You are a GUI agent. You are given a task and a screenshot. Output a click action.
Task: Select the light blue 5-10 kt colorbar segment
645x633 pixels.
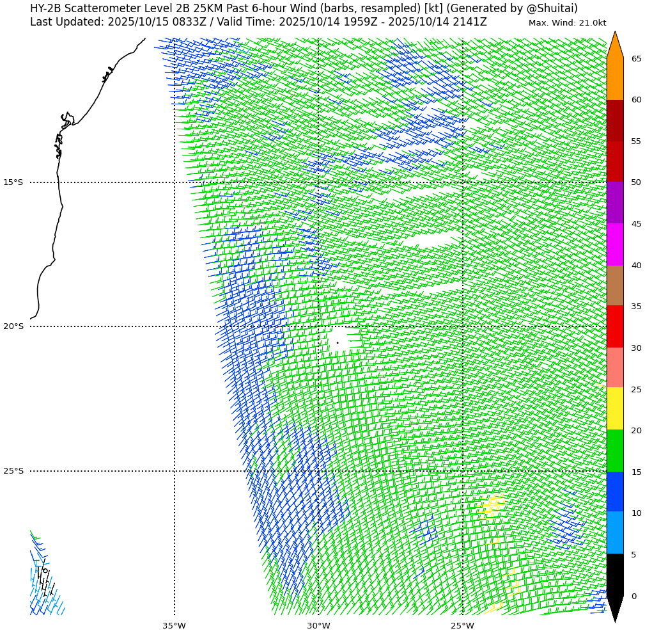coord(615,533)
